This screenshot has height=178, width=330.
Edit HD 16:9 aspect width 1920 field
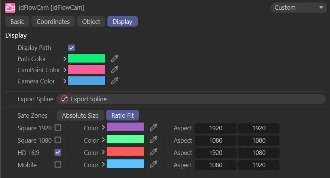[x=216, y=153]
